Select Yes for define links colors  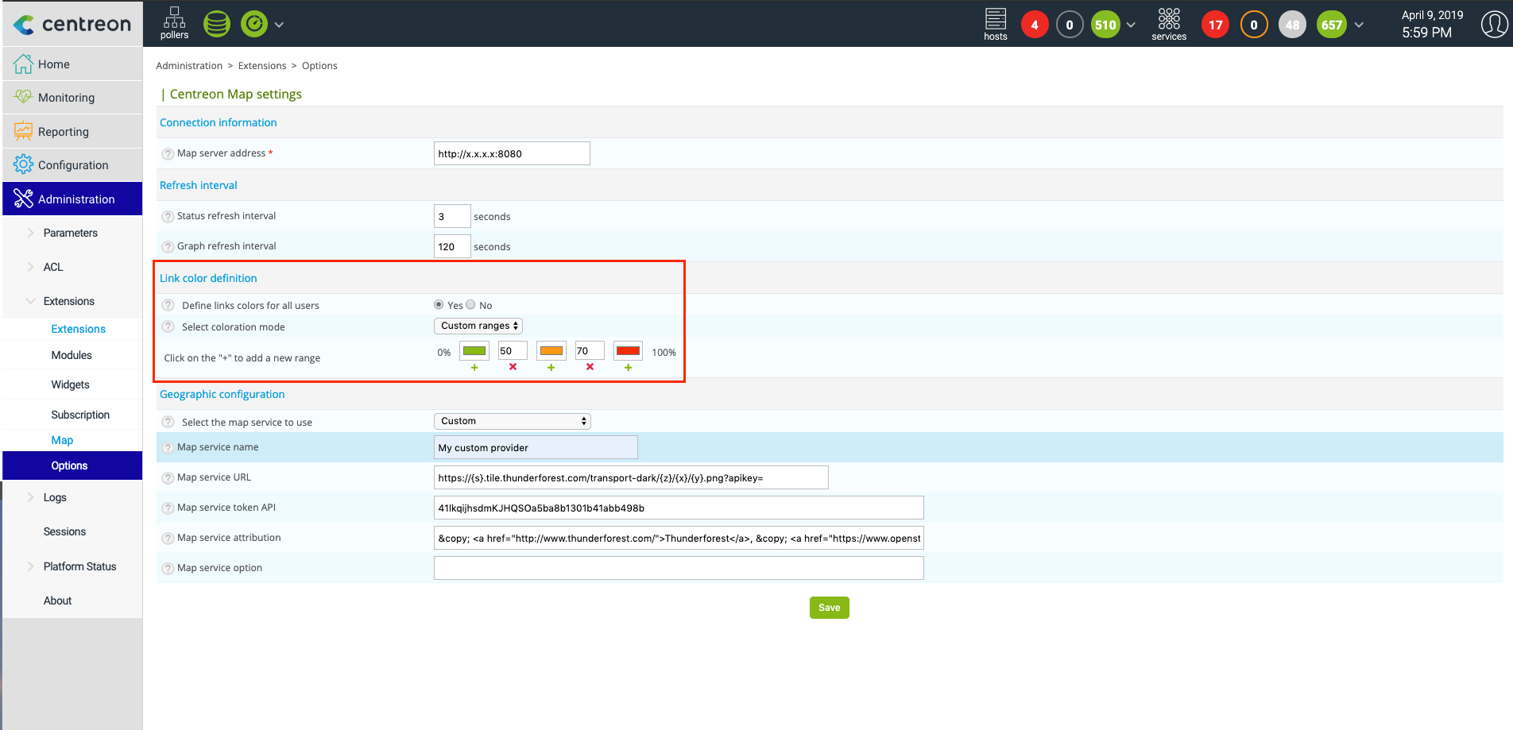pyautogui.click(x=439, y=305)
